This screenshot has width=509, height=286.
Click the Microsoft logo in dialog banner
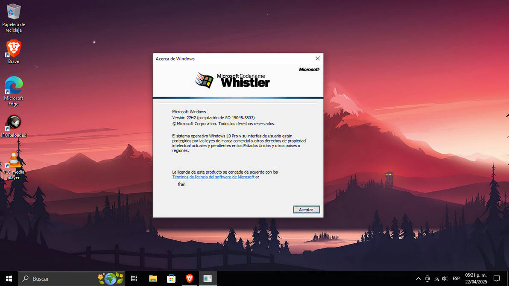pos(309,70)
